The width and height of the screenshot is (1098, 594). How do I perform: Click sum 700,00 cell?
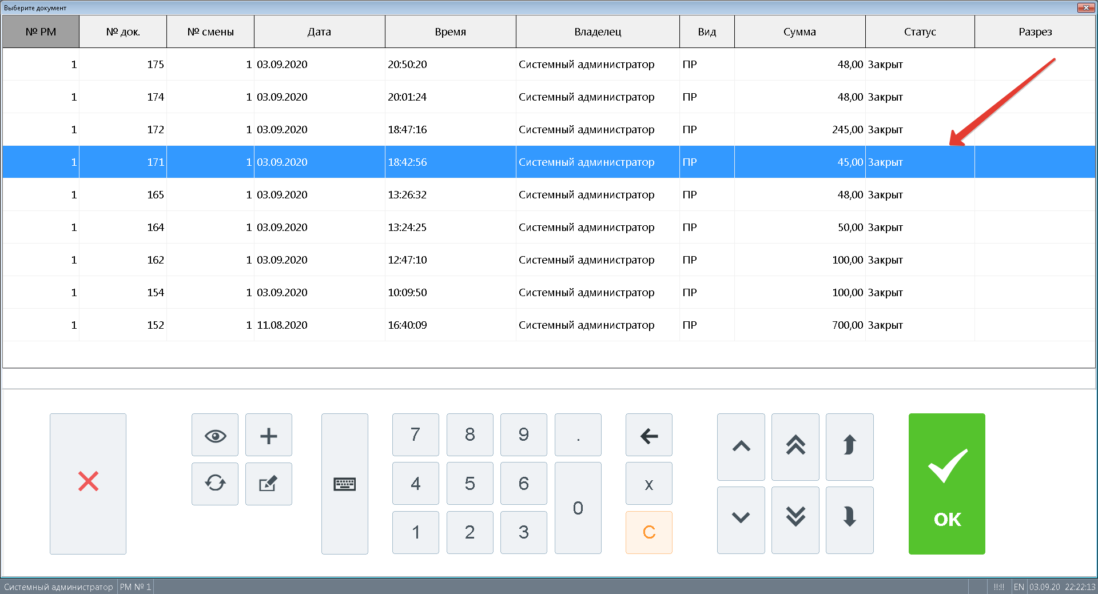coord(800,325)
